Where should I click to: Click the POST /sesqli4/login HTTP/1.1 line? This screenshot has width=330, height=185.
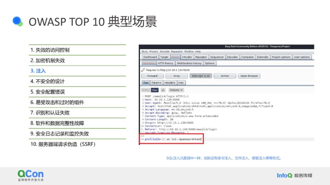pos(167,96)
